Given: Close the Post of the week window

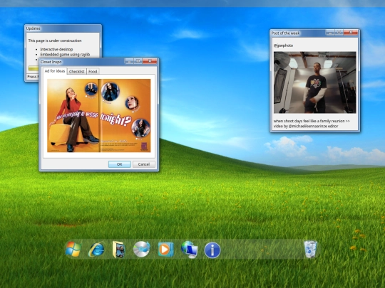Looking at the screenshot, I should coord(351,32).
